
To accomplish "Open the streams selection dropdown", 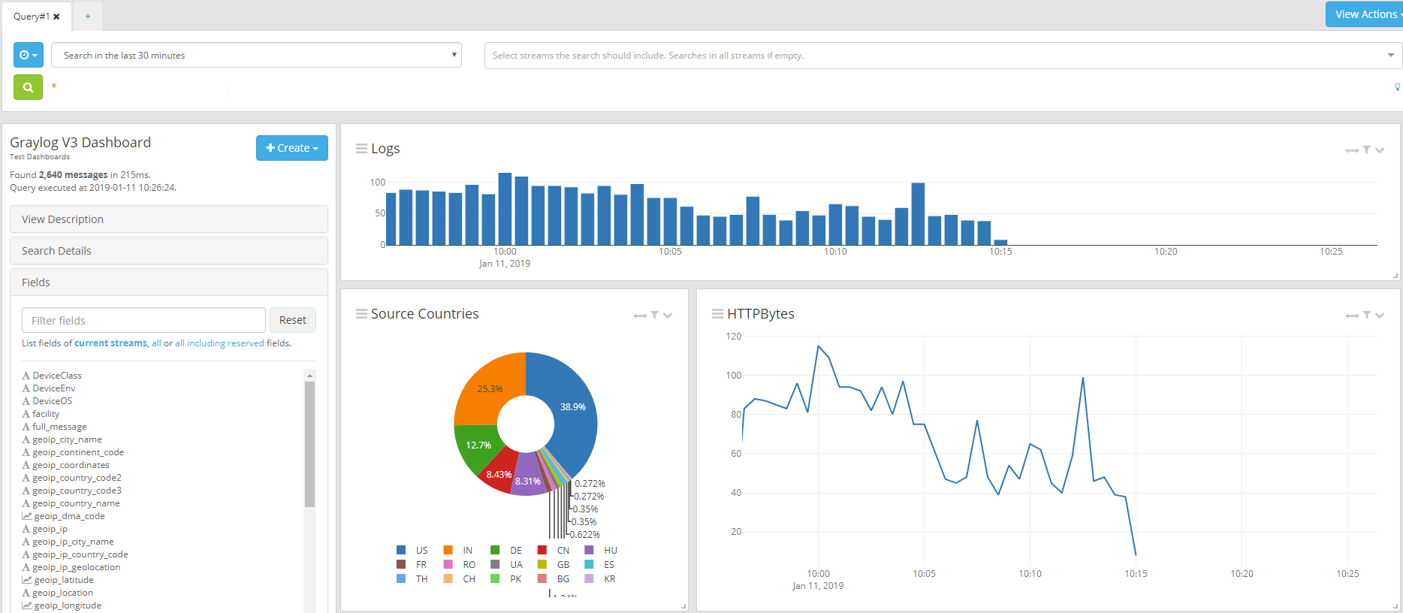I will 943,55.
